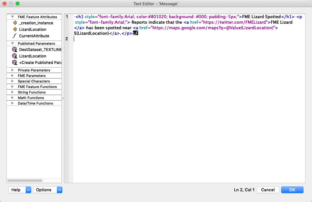Click the DestDataset_TEXTLINE parameter gear icon

pyautogui.click(x=15, y=49)
